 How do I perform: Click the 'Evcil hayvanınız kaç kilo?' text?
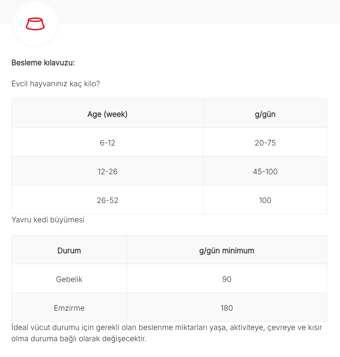(x=55, y=83)
